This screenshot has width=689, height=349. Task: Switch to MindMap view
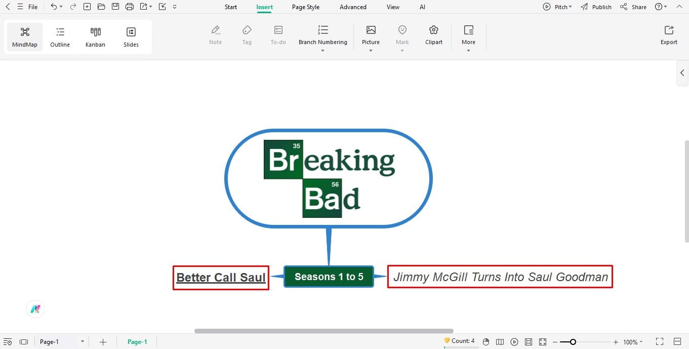pyautogui.click(x=25, y=37)
